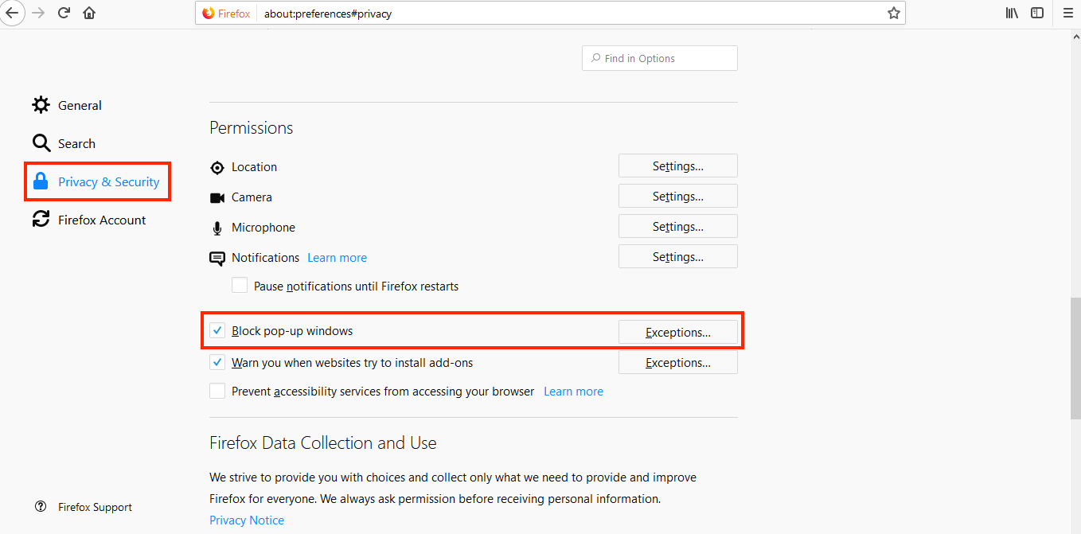Open the hamburger application menu
Screen dimensions: 1081x534
(x=1068, y=14)
